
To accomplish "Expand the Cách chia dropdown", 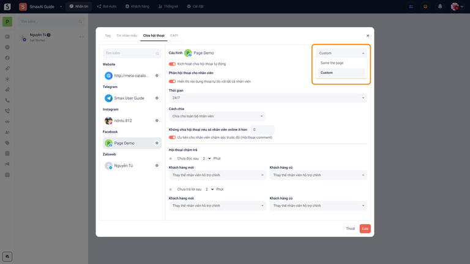I will (217, 116).
